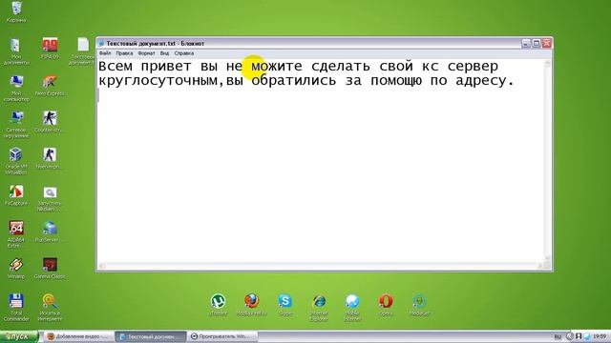This screenshot has height=343, width=611.
Task: Click the RU language indicator in tray
Action: (558, 336)
